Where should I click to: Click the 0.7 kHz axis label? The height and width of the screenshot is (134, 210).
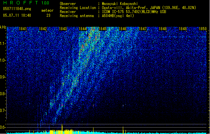(x=3, y=111)
